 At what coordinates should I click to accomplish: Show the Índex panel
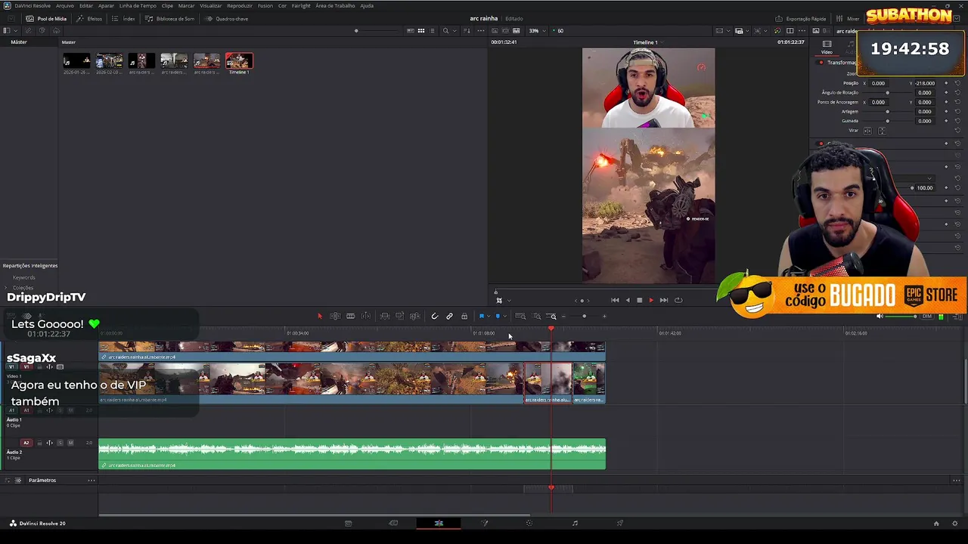click(x=125, y=18)
